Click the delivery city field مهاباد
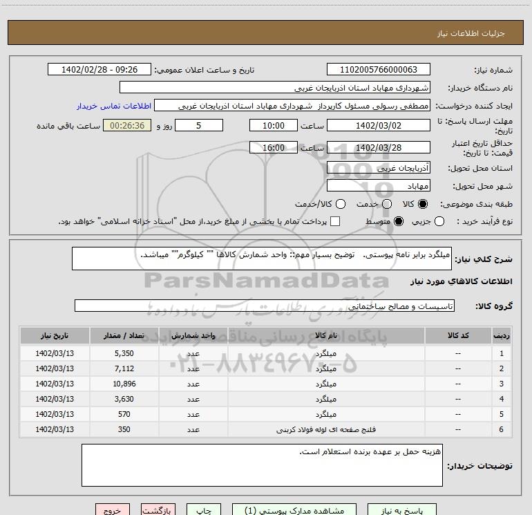 click(379, 186)
